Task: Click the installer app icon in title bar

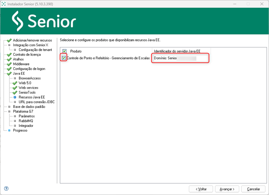Action: (3, 4)
